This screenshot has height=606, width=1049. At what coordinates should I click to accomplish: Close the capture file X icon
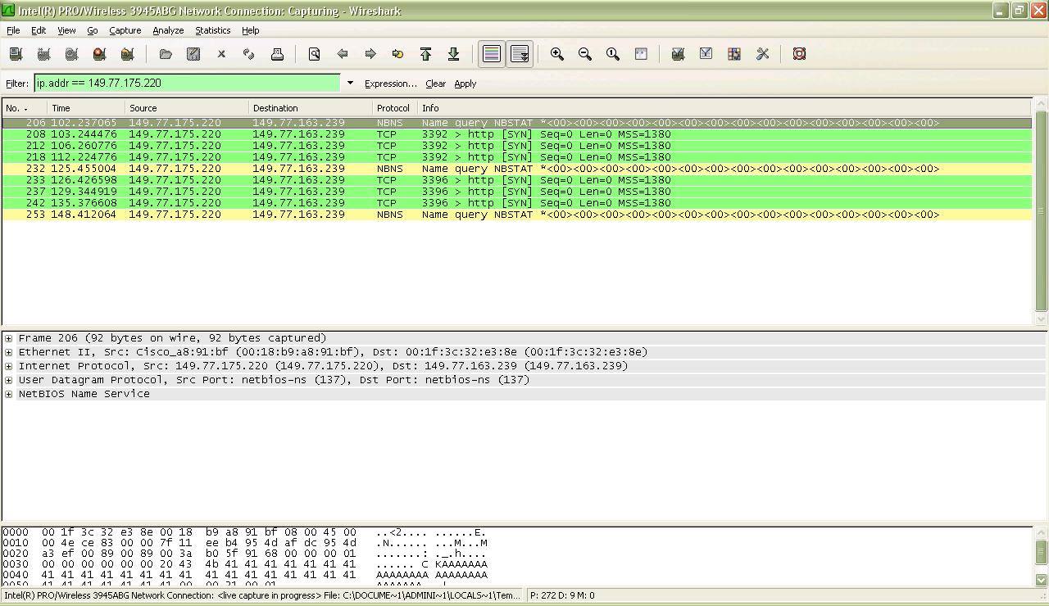click(x=221, y=54)
